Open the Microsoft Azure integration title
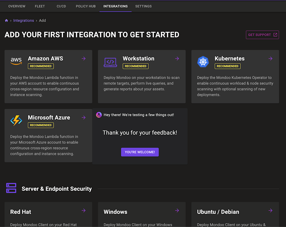This screenshot has width=286, height=227. pos(49,117)
